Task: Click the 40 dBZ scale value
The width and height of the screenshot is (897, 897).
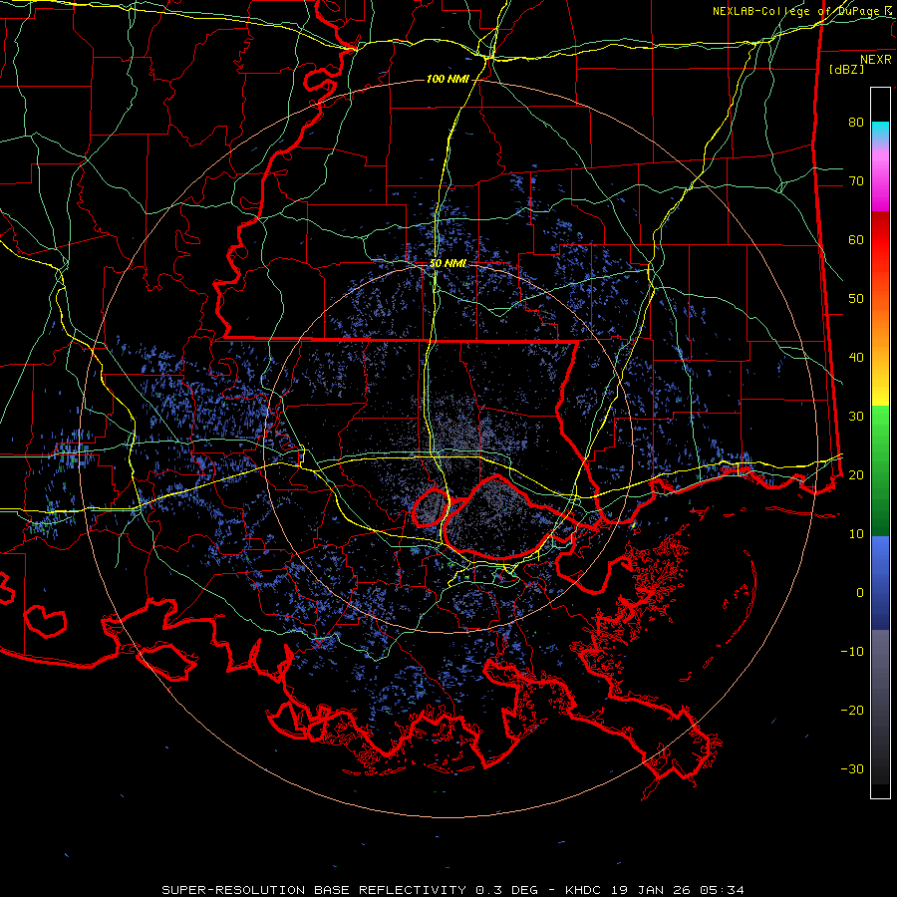Action: pos(856,358)
